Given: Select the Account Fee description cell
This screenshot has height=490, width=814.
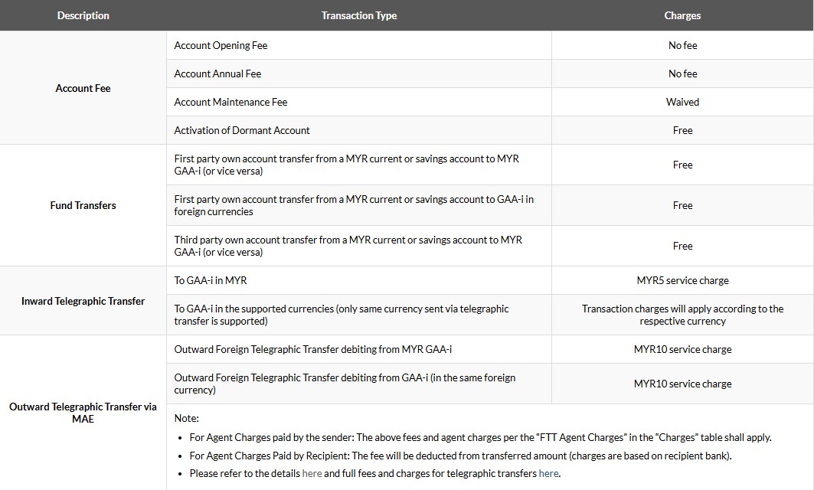Looking at the screenshot, I should tap(83, 88).
